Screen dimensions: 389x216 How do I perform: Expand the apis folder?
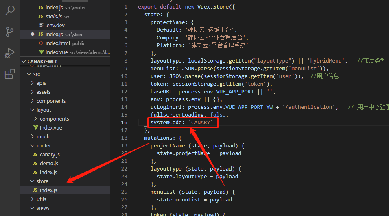point(65,83)
